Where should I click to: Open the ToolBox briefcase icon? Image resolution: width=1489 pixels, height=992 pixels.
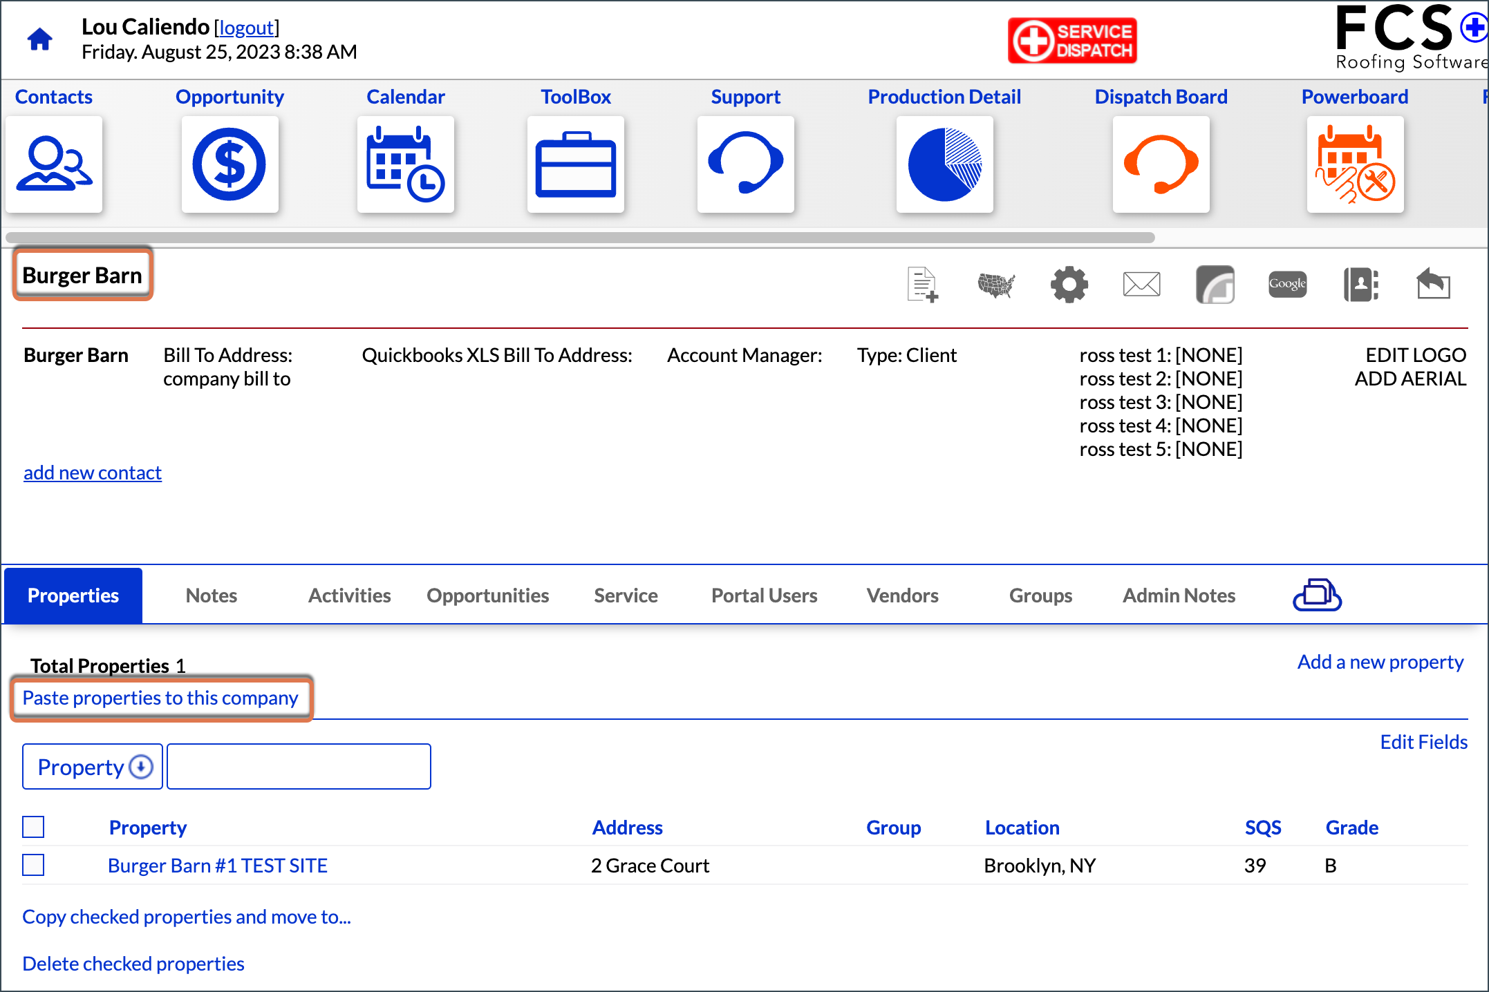[576, 164]
